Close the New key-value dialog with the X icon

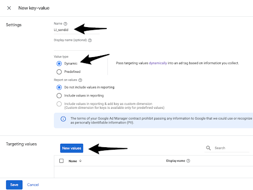pos(9,8)
